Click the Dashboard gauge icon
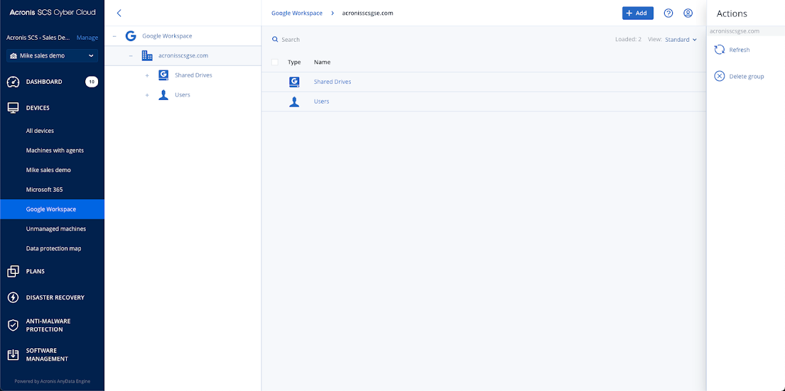Screen dimensions: 785x391 click(x=13, y=82)
